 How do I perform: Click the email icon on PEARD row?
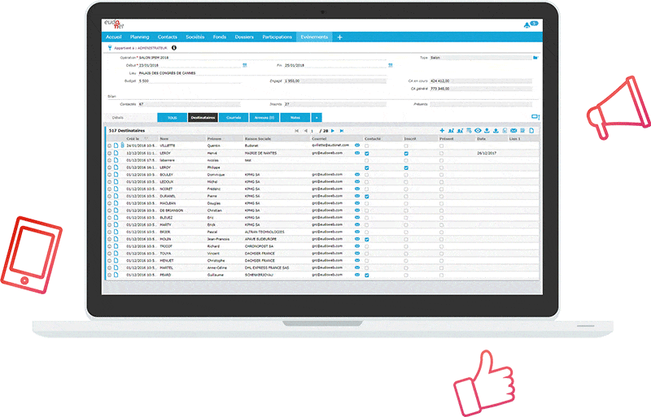pos(357,275)
